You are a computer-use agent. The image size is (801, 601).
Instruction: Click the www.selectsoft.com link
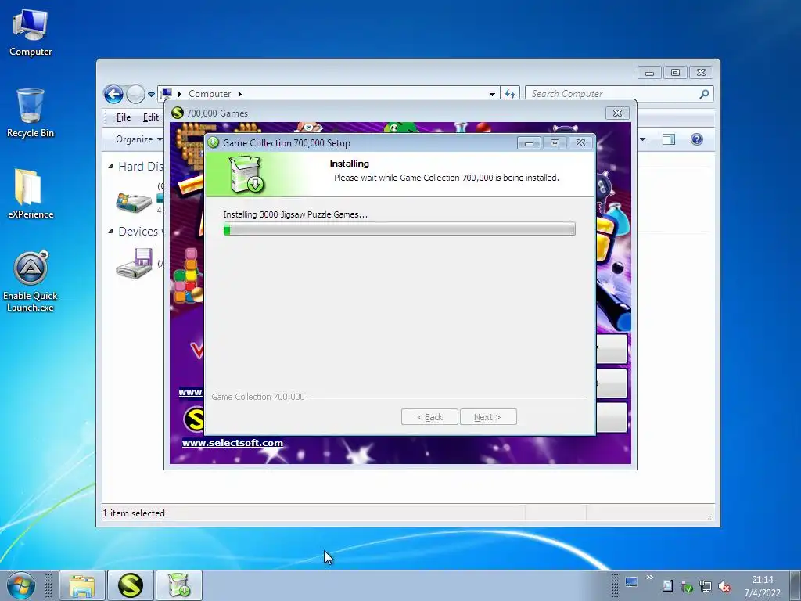[232, 443]
